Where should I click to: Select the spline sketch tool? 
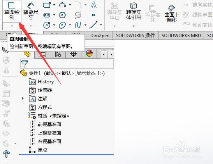click(78, 25)
